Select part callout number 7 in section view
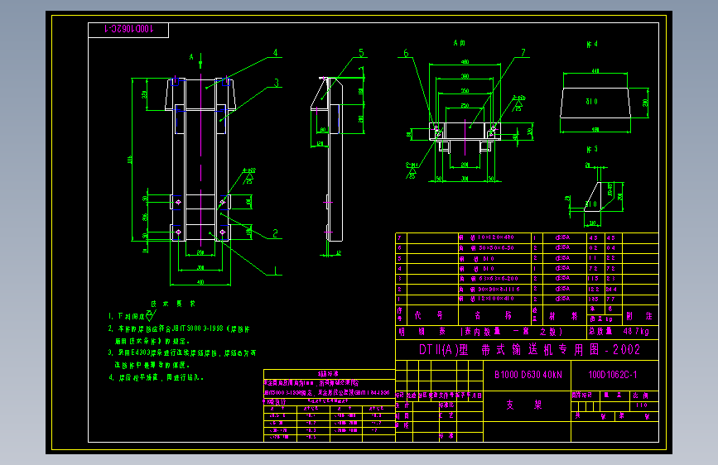 coord(523,53)
